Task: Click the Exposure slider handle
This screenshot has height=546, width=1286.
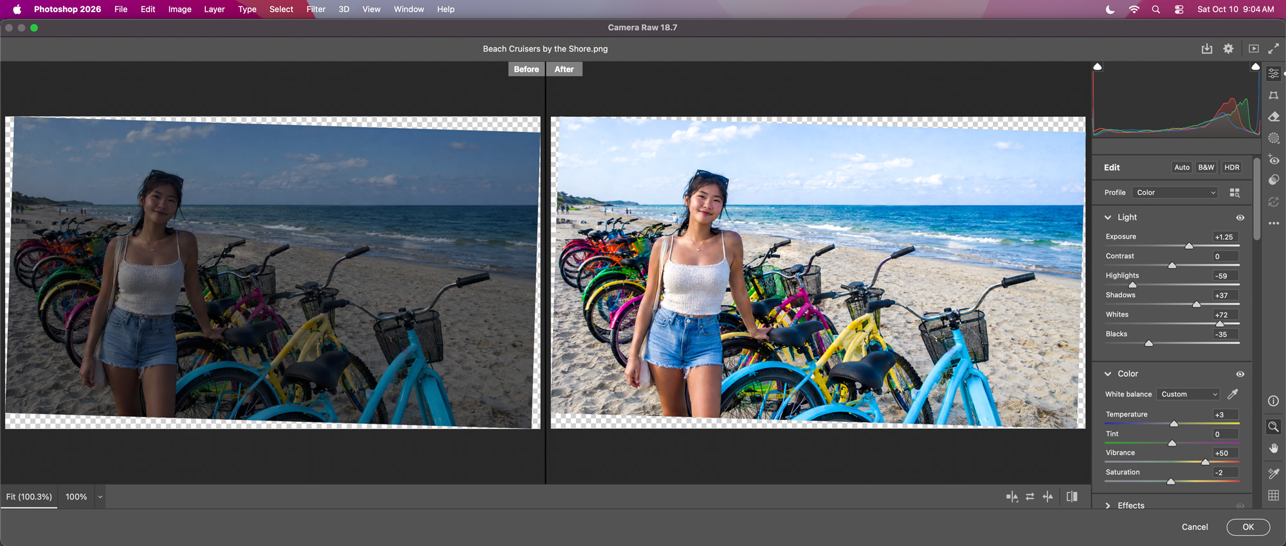Action: [1189, 246]
